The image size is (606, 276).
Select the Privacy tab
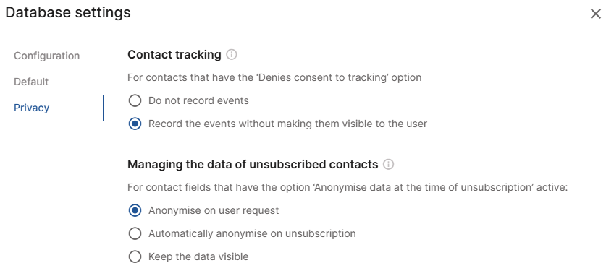click(32, 108)
